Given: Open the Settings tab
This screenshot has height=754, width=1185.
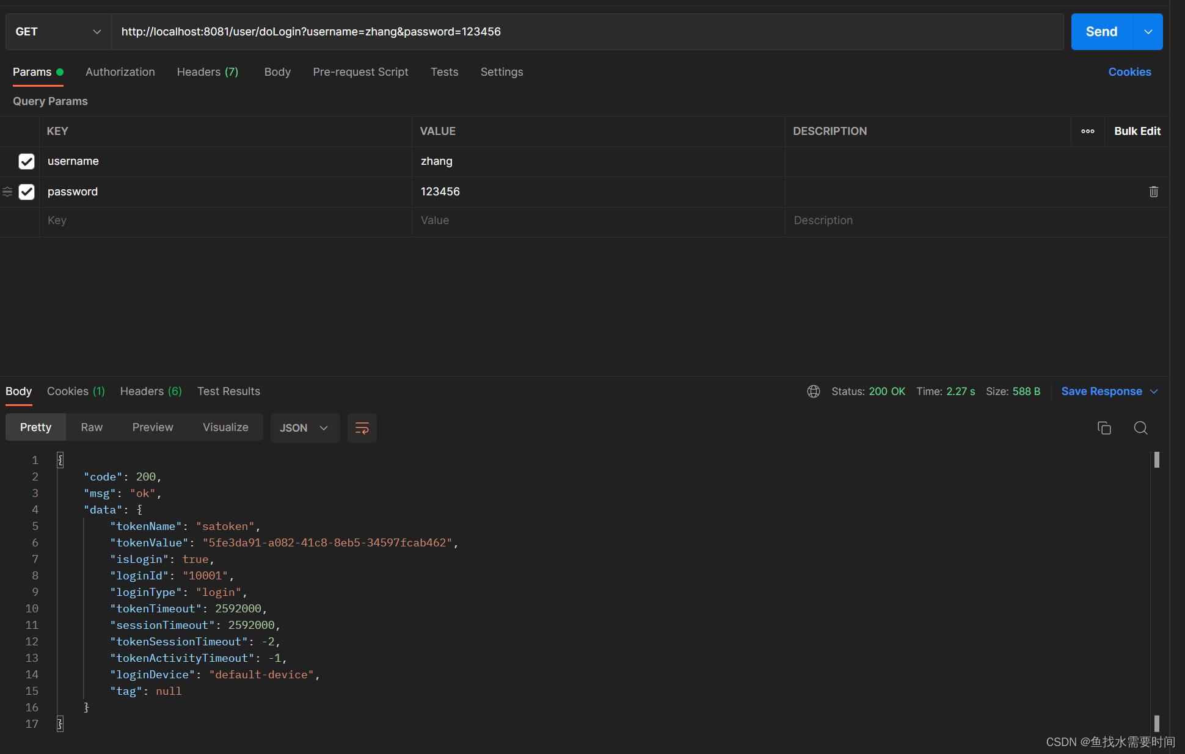Looking at the screenshot, I should click(x=501, y=72).
